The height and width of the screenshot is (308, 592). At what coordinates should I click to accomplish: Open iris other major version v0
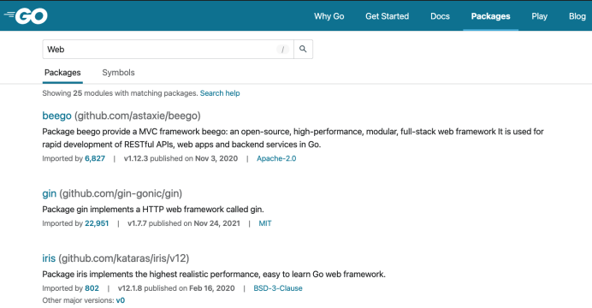tap(121, 300)
